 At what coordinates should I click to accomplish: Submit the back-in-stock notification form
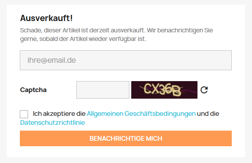pyautogui.click(x=126, y=138)
